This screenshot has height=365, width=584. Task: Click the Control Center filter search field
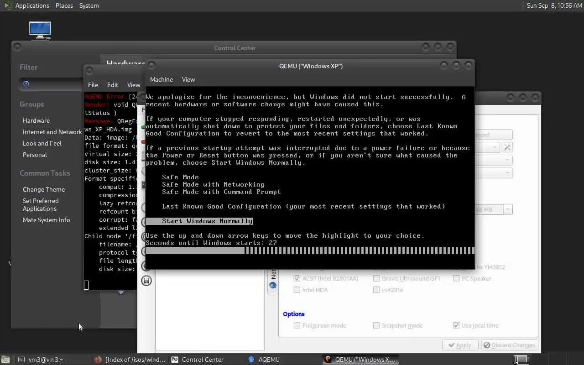tap(51, 84)
